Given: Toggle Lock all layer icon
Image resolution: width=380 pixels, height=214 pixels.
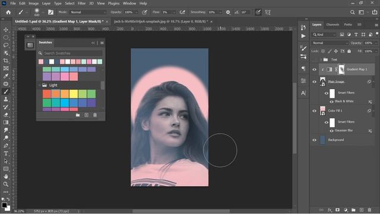Looking at the screenshot, I should 349,51.
